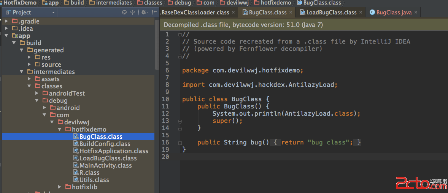This screenshot has width=448, height=193.
Task: Collapse the build folder
Action: pos(14,43)
